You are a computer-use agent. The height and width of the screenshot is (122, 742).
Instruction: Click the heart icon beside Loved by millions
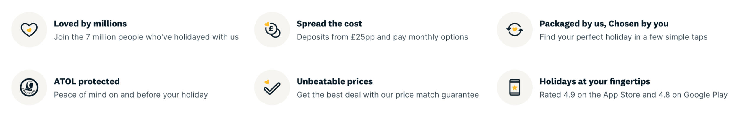point(29,30)
